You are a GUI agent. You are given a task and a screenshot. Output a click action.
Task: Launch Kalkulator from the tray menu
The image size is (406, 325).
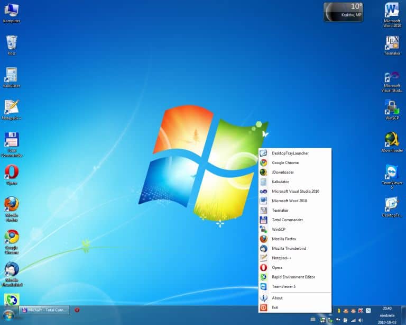tap(295, 182)
